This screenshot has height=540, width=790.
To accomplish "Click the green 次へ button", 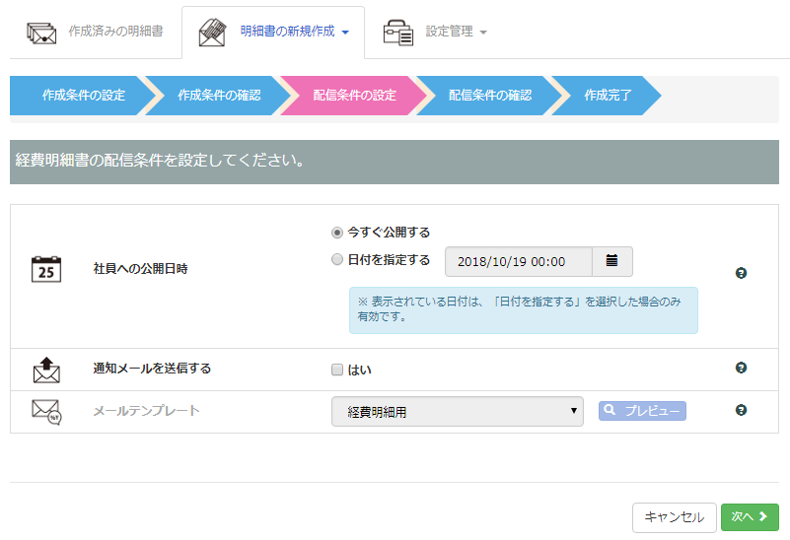I will [749, 517].
